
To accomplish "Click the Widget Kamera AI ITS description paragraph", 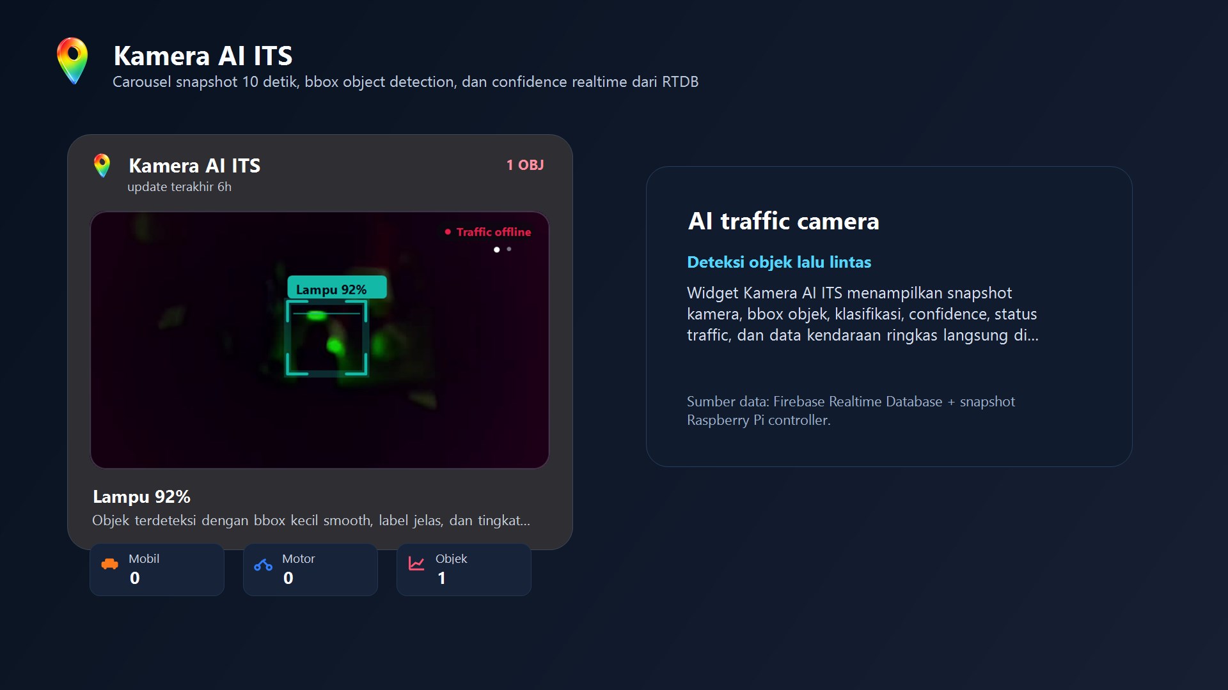I will [862, 314].
